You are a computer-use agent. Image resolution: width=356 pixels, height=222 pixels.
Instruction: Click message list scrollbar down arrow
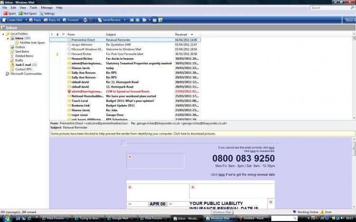[x=354, y=118]
